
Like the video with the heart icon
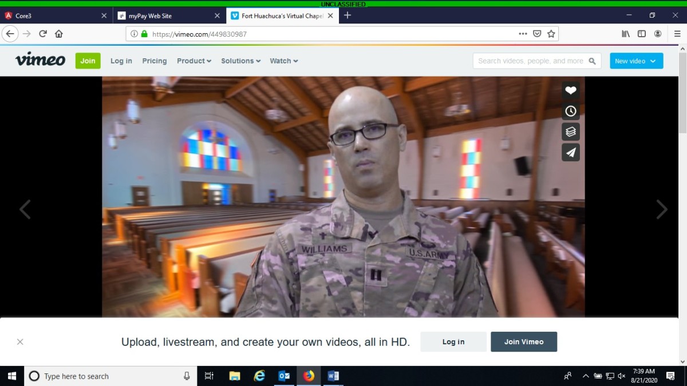coord(570,90)
